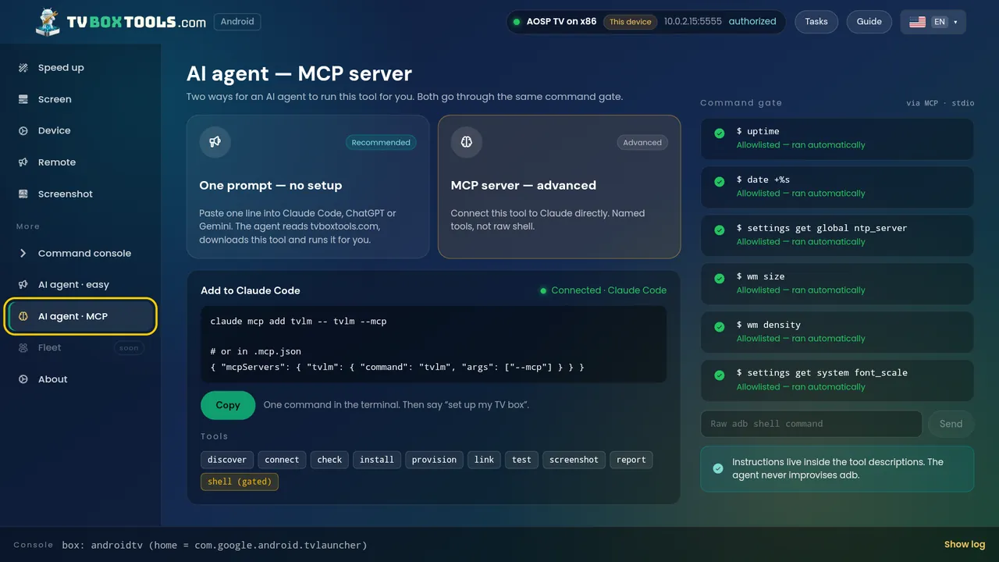Click the brain icon in MCP server card
This screenshot has width=999, height=562.
pos(467,142)
